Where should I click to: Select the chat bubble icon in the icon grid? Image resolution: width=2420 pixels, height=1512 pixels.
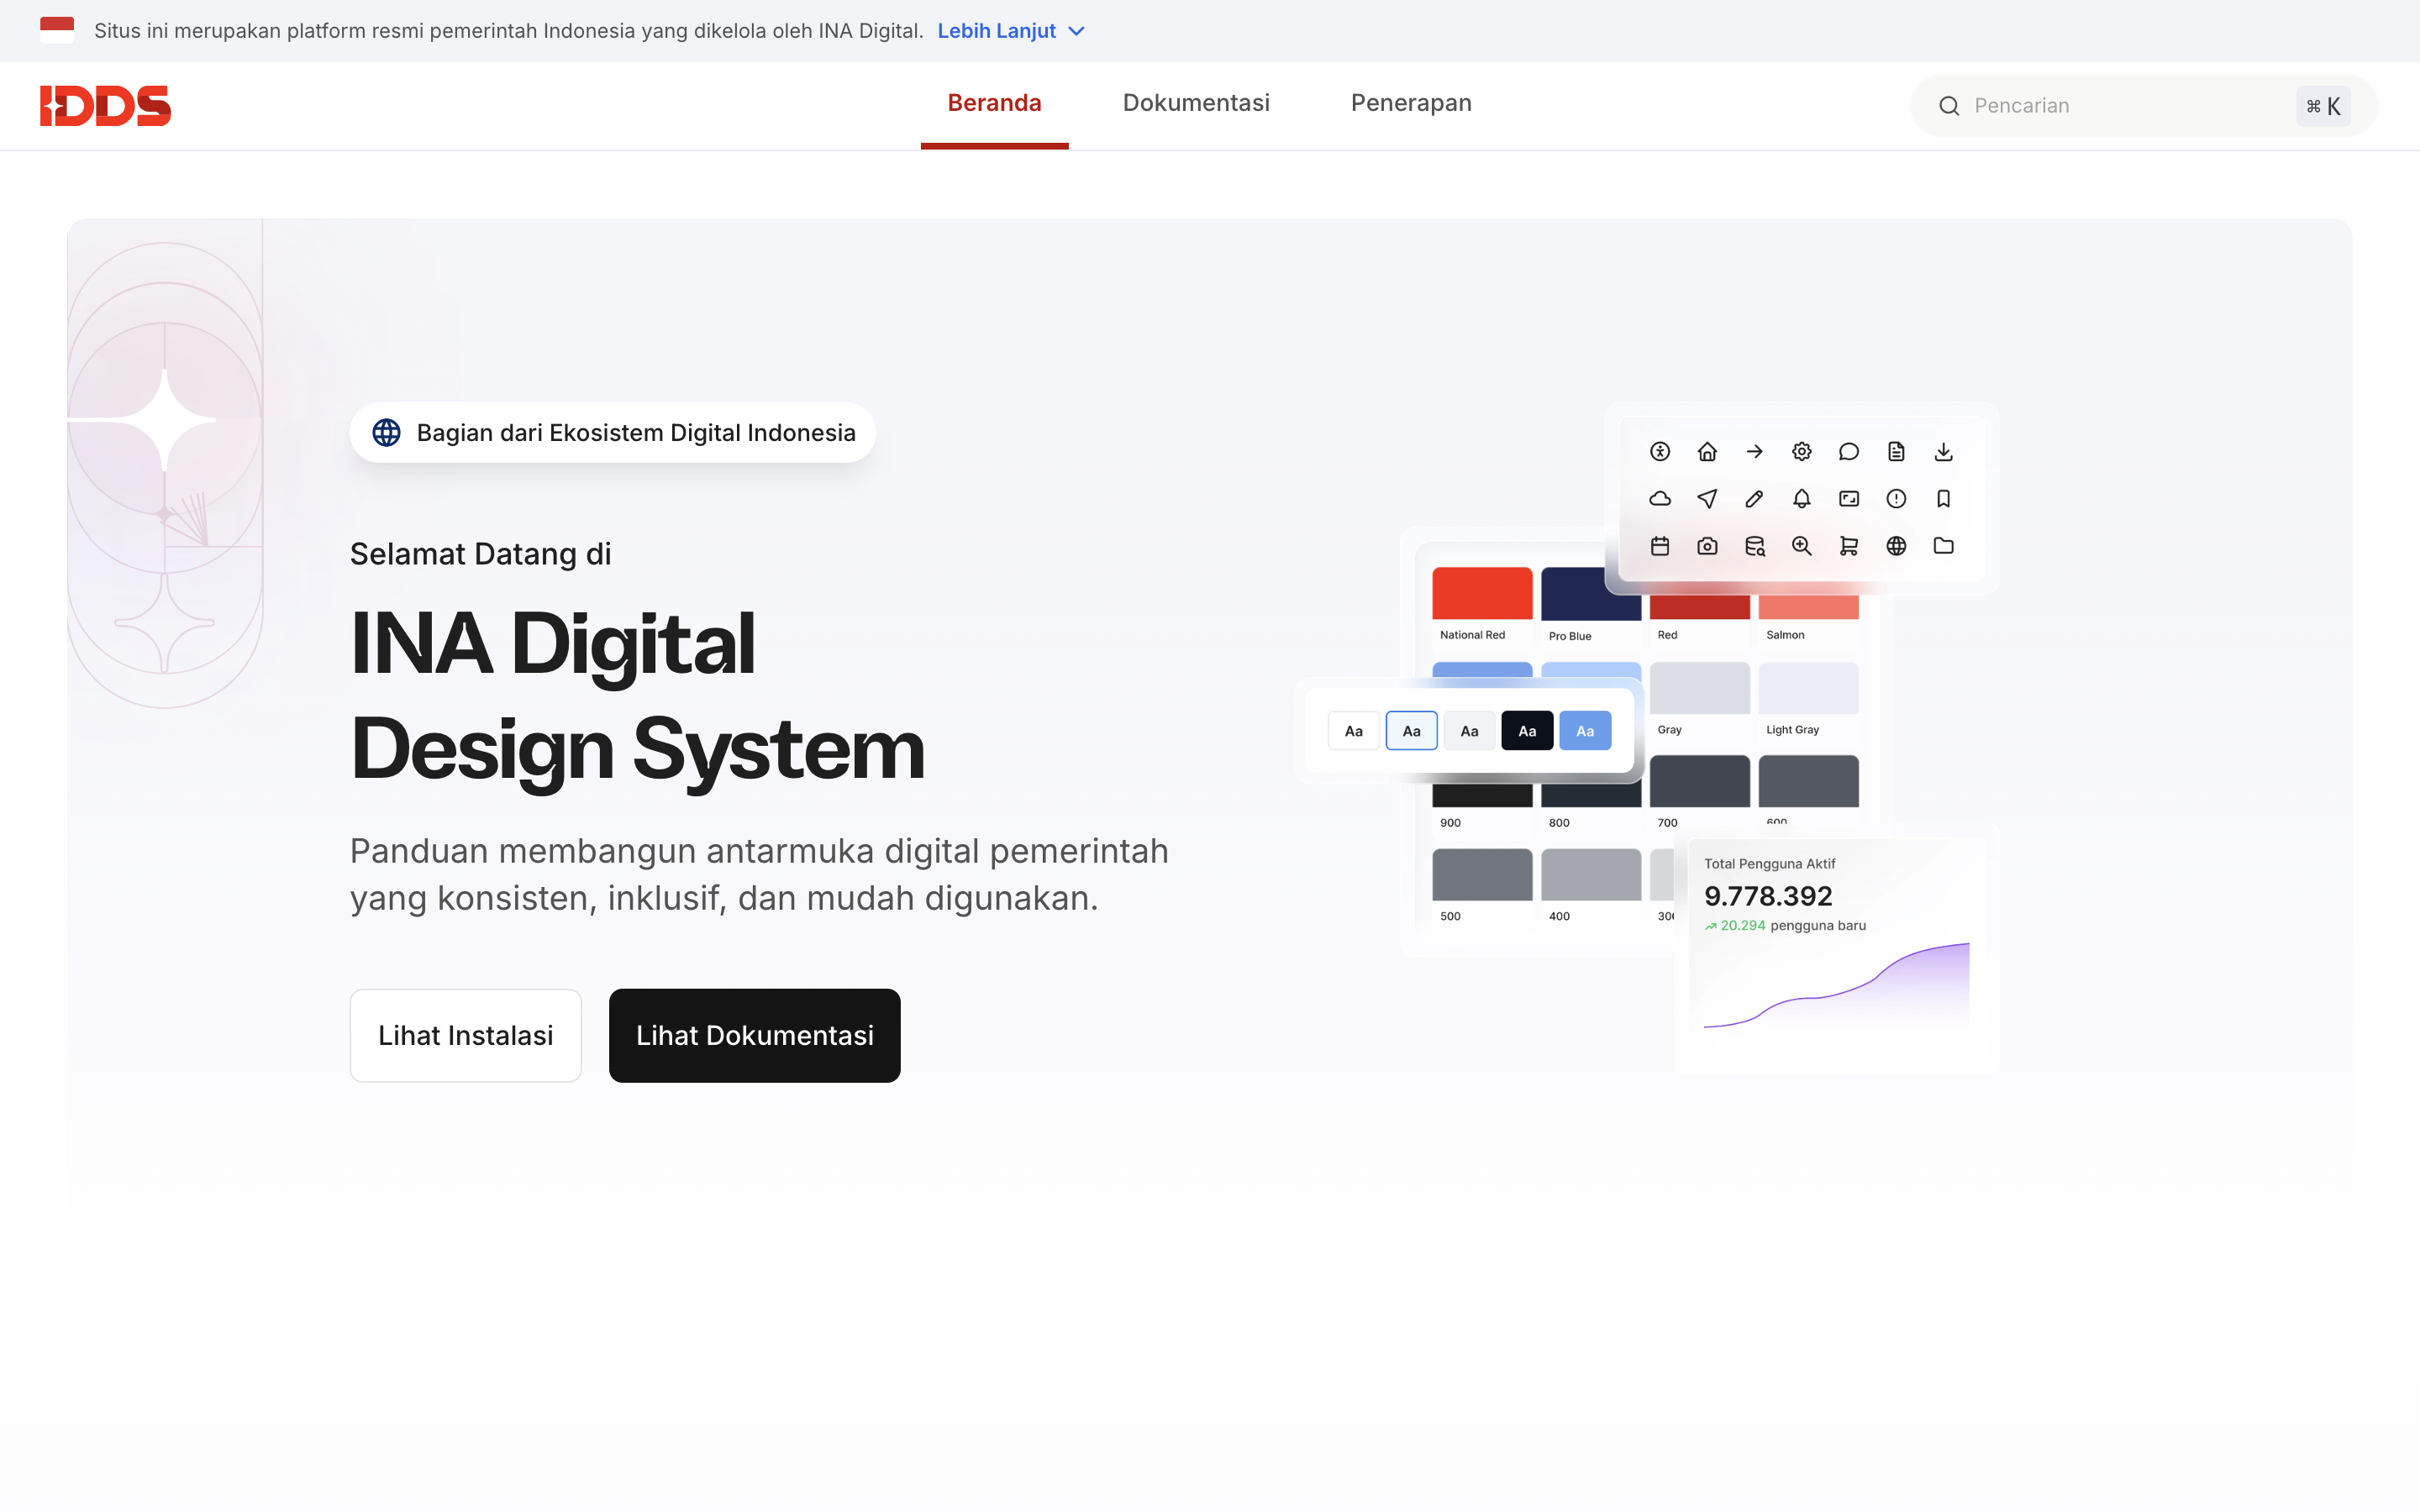pos(1848,452)
